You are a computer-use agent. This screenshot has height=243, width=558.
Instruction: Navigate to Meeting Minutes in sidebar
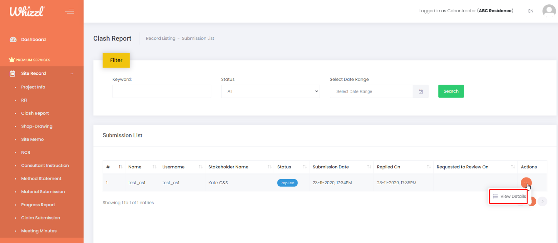[39, 231]
